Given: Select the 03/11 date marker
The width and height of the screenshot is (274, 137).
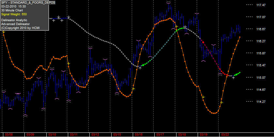Looking at the screenshot, I should [x=74, y=135].
